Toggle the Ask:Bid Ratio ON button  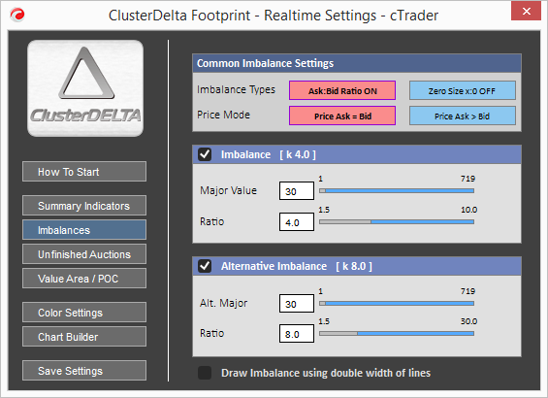click(342, 90)
